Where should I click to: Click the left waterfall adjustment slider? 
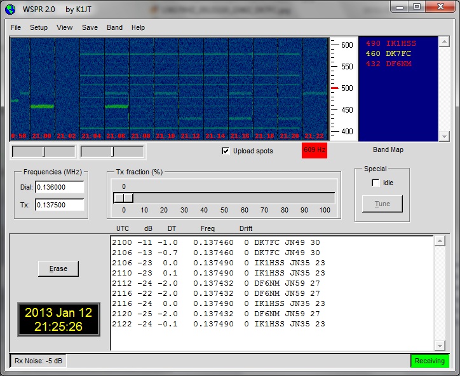pyautogui.click(x=43, y=151)
